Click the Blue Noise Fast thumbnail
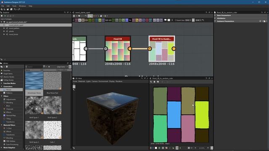Screen dimensions: 269x151 click(52, 81)
